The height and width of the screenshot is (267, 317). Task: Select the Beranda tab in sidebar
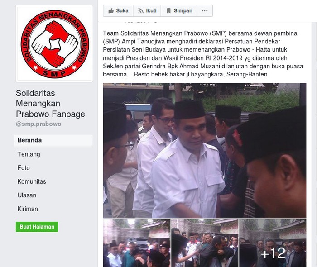pos(53,140)
